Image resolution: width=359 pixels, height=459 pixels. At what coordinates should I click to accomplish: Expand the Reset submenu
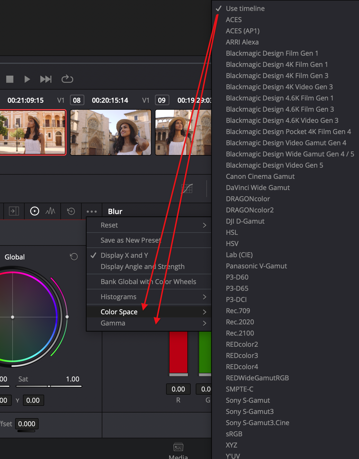(149, 225)
